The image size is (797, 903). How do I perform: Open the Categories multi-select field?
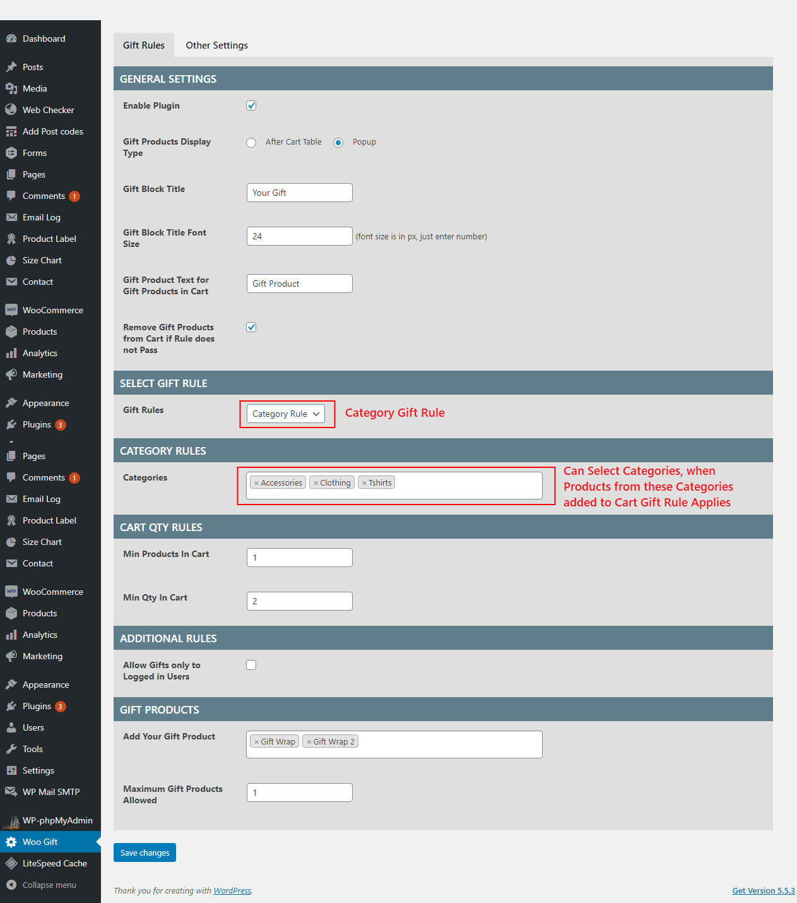[394, 486]
